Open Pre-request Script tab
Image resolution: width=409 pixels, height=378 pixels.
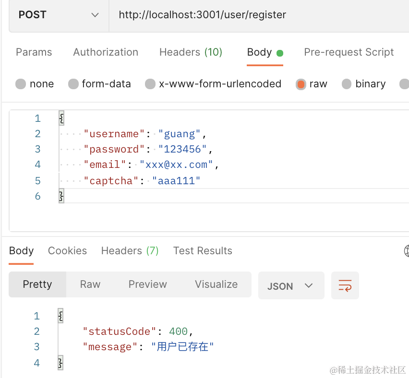(x=349, y=52)
